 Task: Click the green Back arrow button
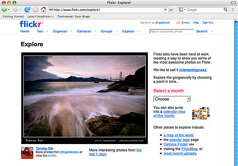[x=4, y=10]
